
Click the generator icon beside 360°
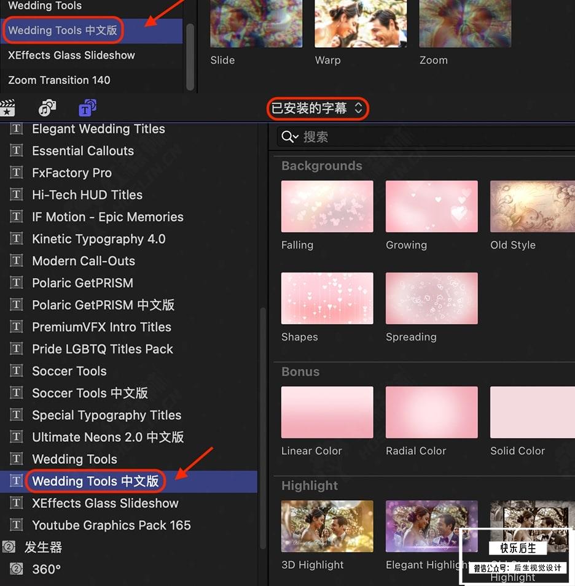click(16, 569)
